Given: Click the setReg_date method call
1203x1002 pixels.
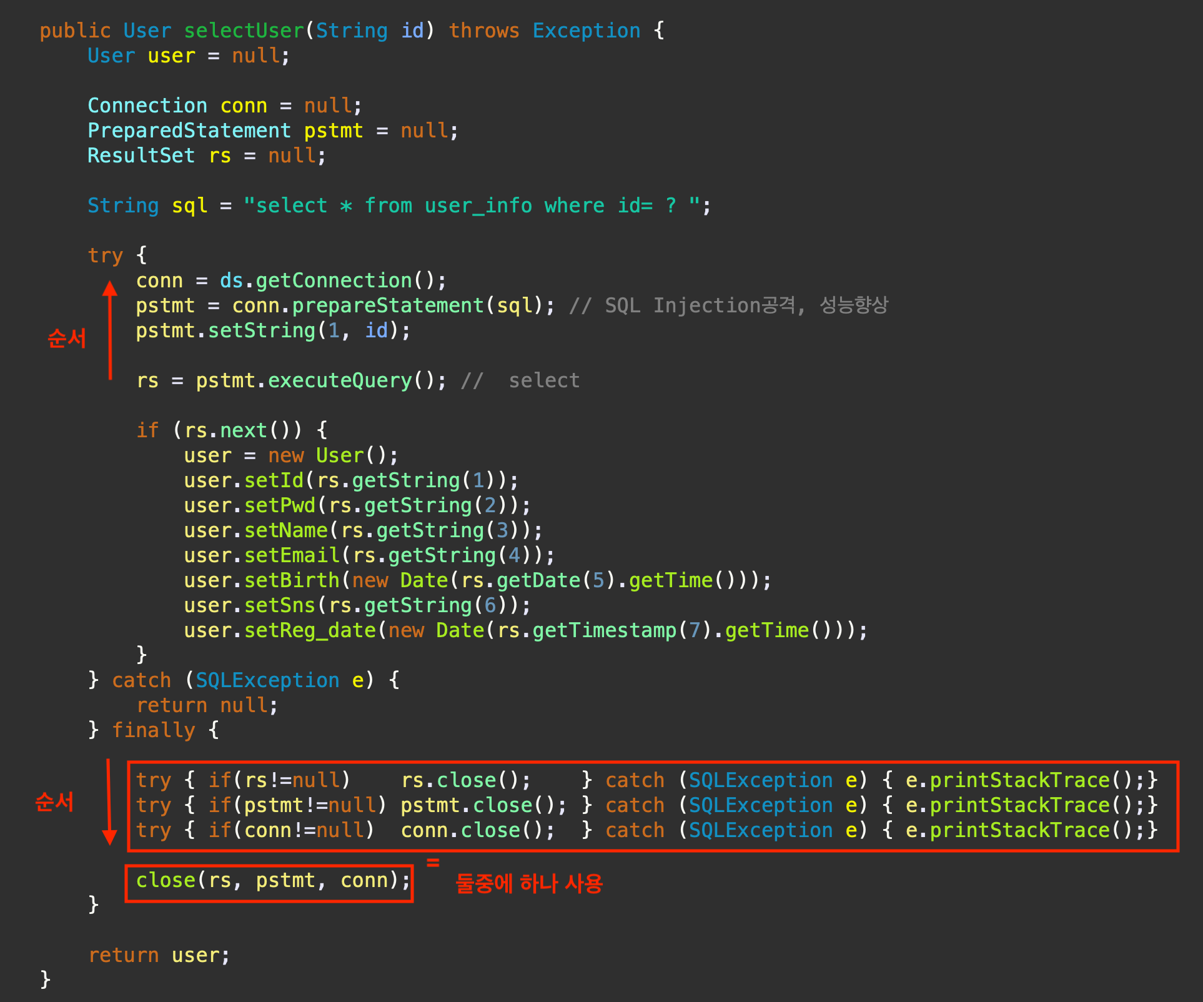Looking at the screenshot, I should (x=310, y=630).
